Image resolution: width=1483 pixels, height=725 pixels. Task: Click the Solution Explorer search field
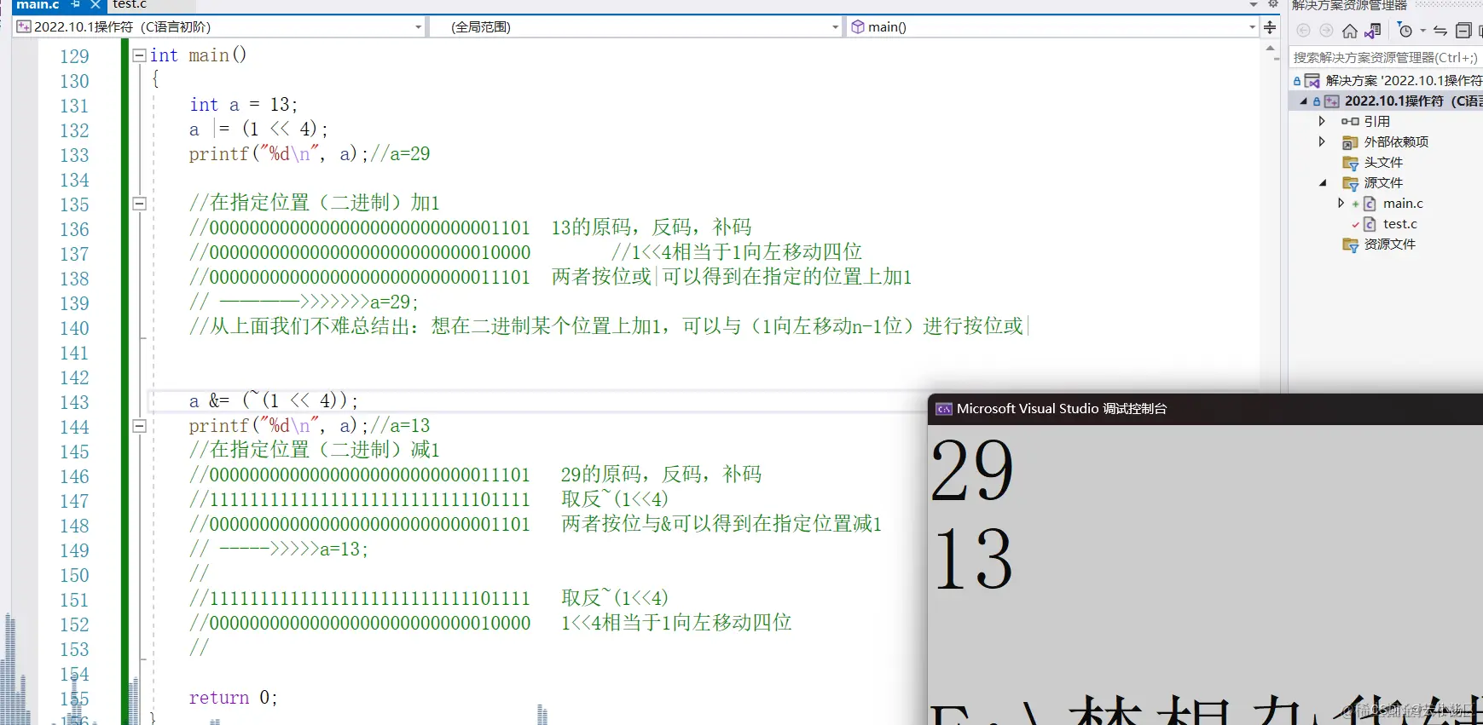1386,58
